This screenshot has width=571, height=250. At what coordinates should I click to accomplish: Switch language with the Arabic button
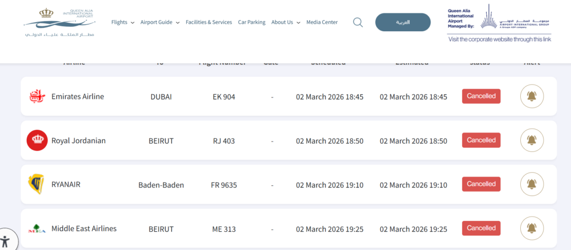point(403,22)
